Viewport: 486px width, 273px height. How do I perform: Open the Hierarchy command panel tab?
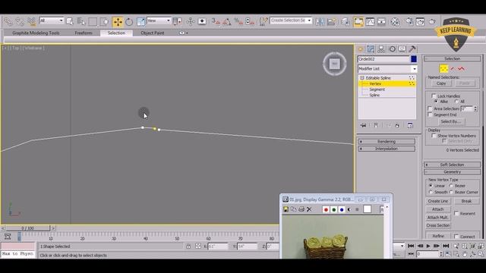tap(381, 49)
